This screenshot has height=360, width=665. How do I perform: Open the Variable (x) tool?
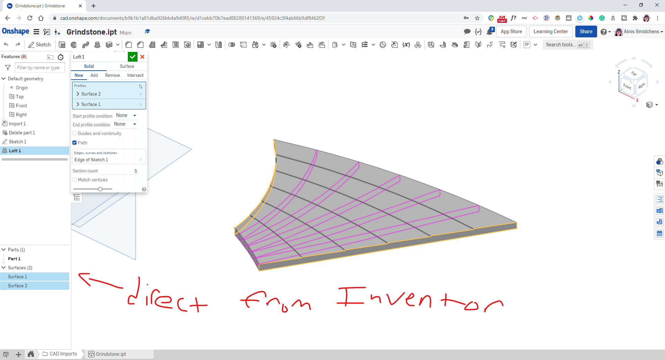[x=406, y=45]
